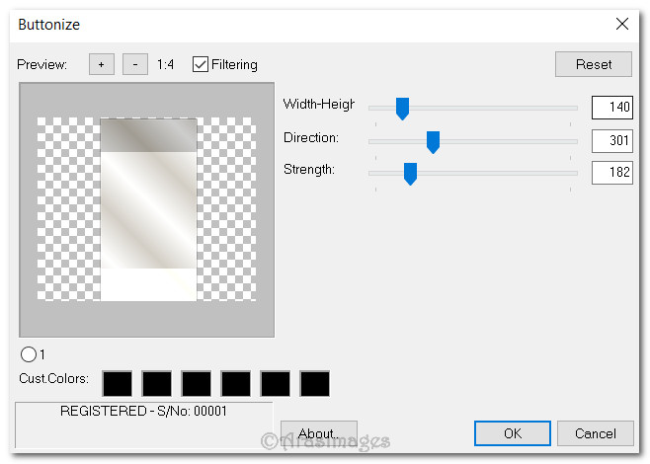Focus the Width-Height value field
Image resolution: width=650 pixels, height=464 pixels.
[611, 108]
